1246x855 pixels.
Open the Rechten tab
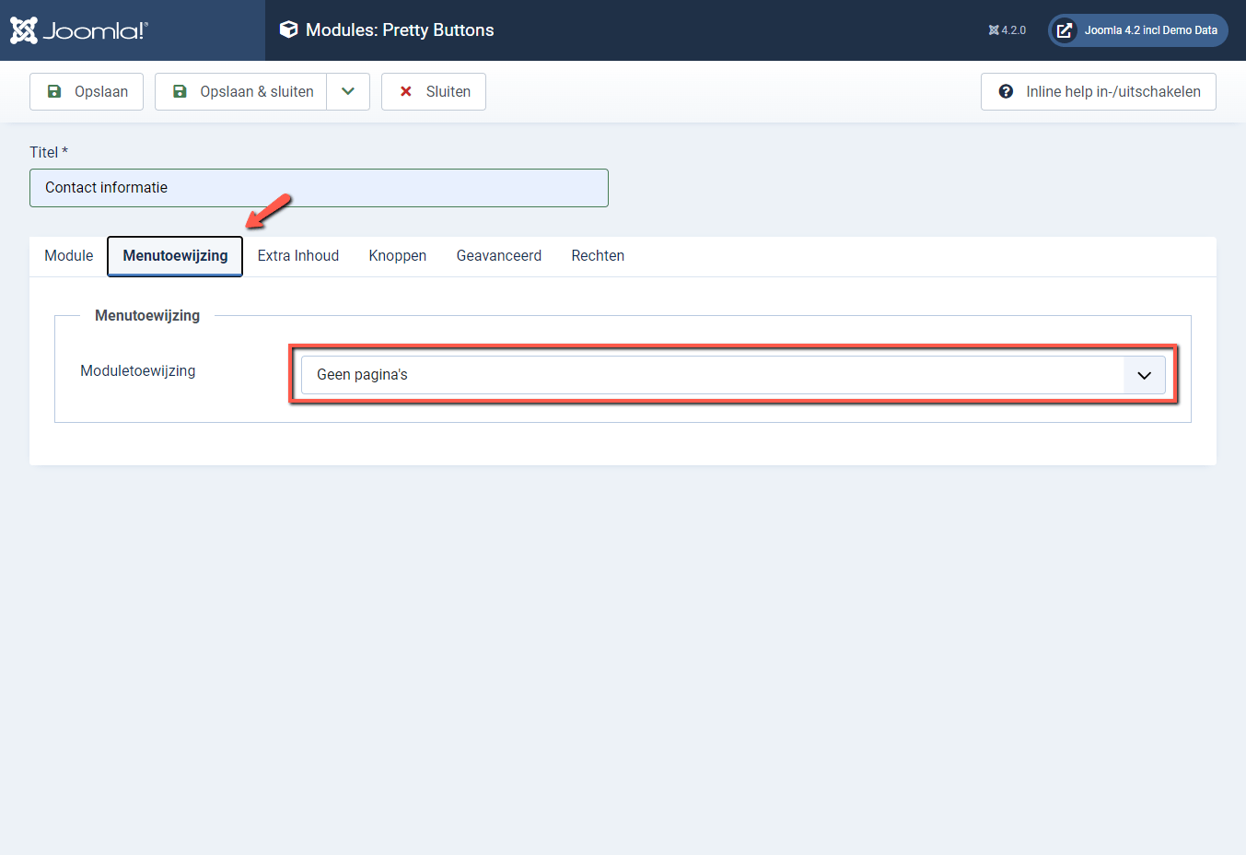click(597, 255)
